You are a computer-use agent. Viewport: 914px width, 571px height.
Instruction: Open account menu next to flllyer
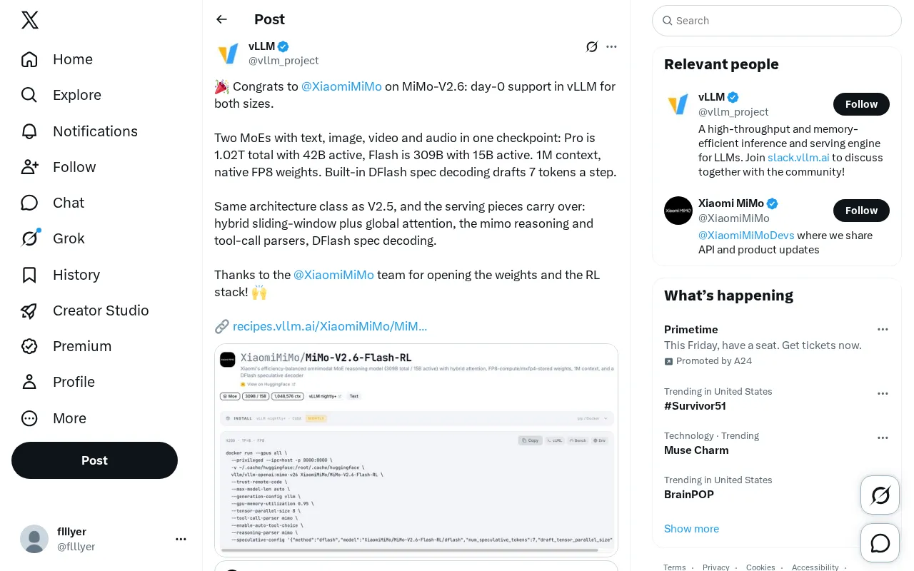point(181,539)
